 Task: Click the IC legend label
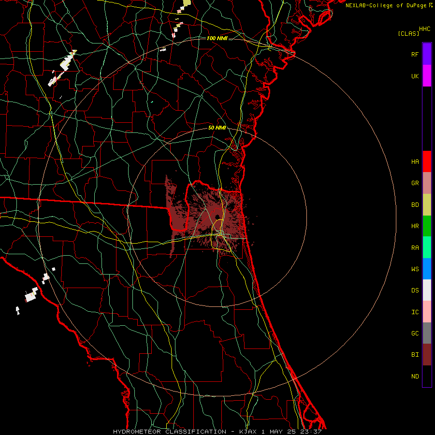point(415,312)
